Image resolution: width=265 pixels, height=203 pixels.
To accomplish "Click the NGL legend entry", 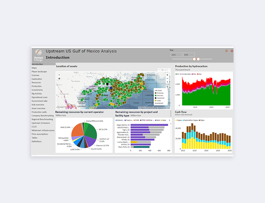I will pyautogui.click(x=194, y=74).
